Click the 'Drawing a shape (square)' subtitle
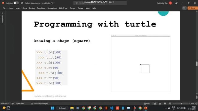The width and height of the screenshot is (198, 111). 62,41
